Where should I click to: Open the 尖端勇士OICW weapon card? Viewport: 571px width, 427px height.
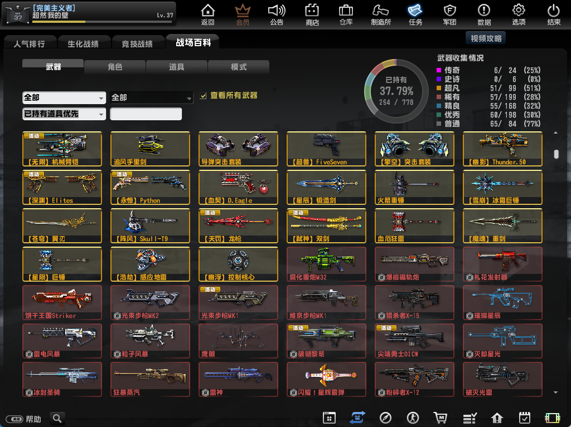tap(414, 341)
